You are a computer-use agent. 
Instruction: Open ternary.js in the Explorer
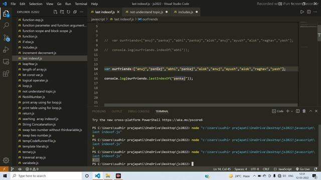click(29, 152)
